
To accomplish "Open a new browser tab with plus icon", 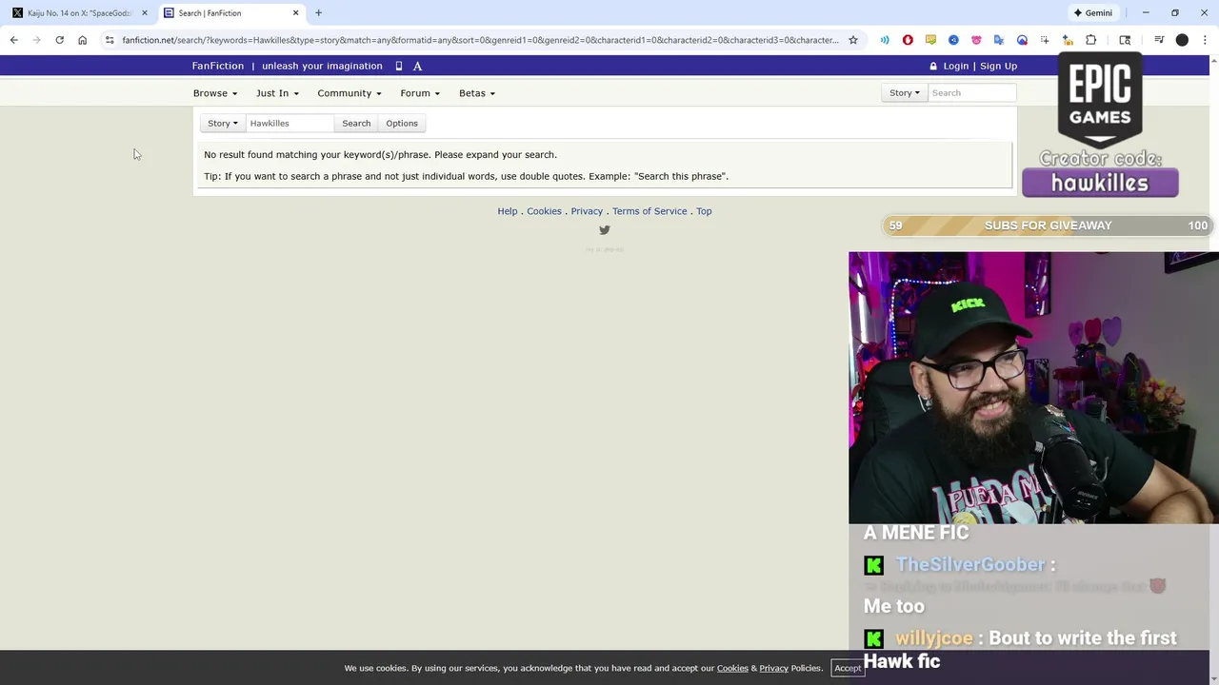I will coord(318,12).
